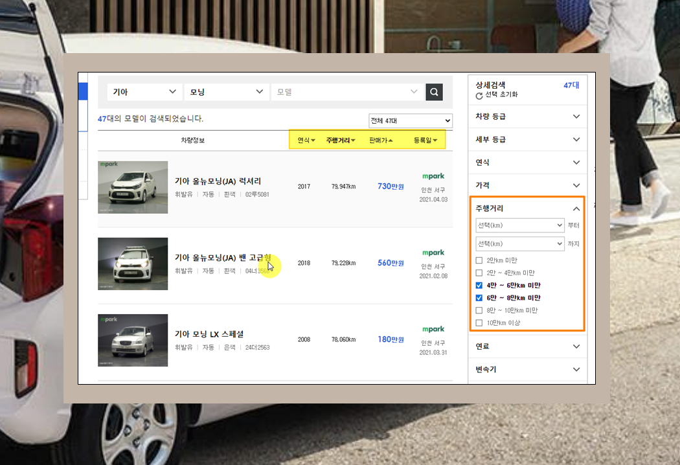Expand the 연료 filter section

click(528, 346)
